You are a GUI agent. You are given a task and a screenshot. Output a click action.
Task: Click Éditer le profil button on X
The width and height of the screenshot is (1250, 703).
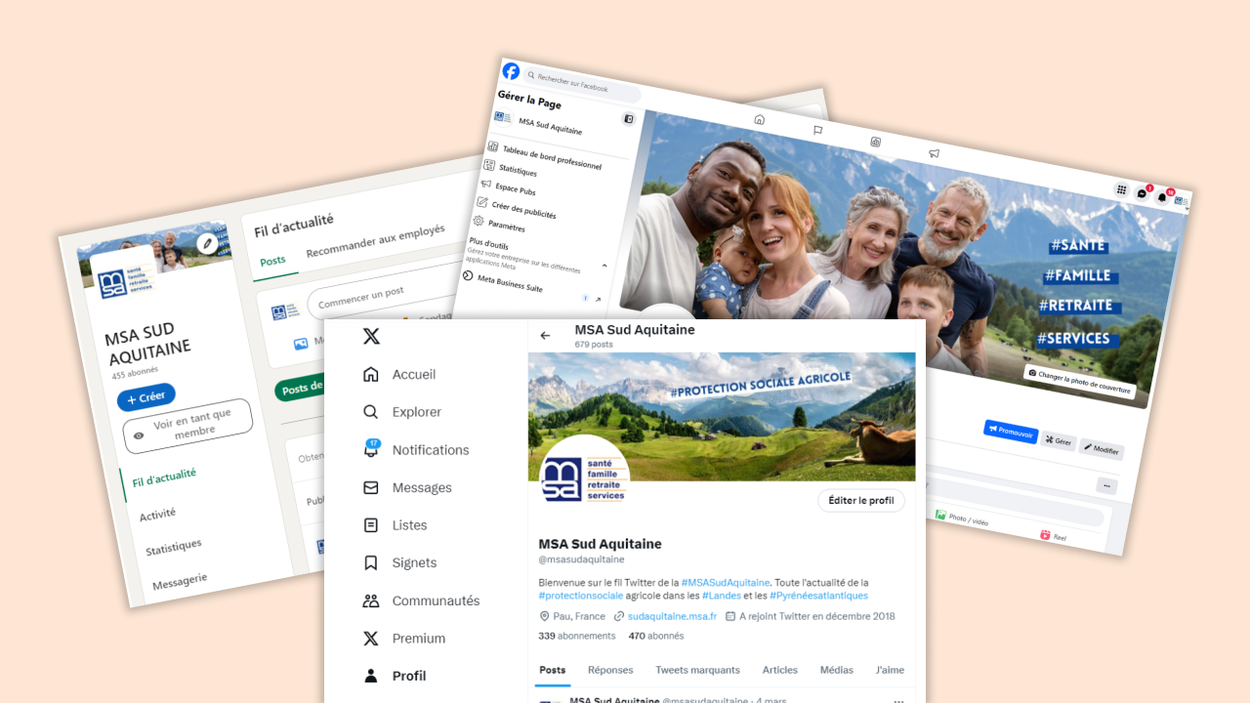(x=860, y=500)
